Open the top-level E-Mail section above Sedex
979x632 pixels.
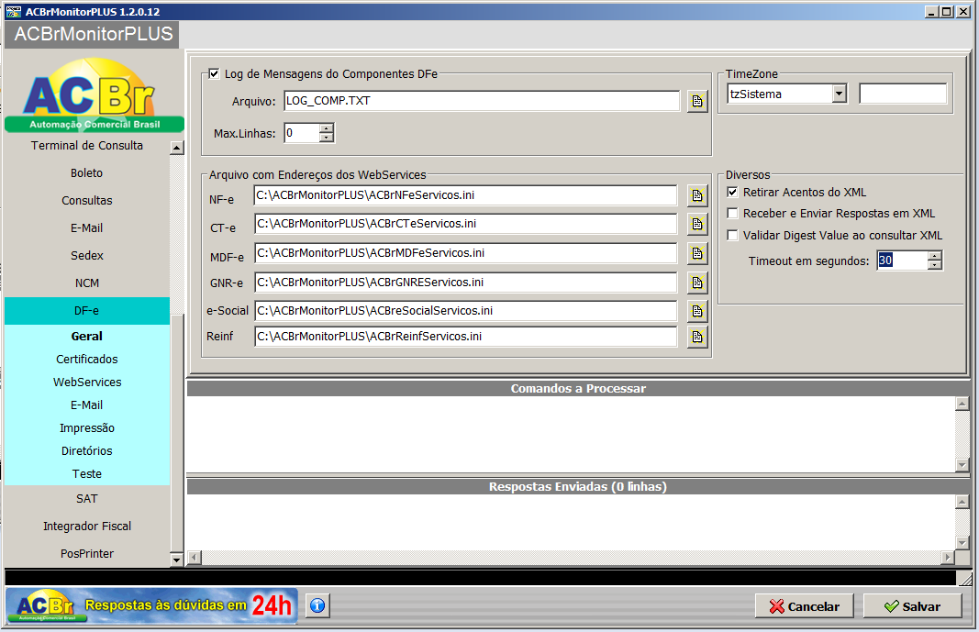[87, 227]
